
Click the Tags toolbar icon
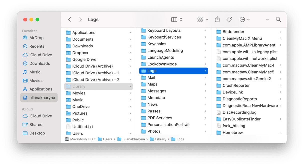[x=229, y=19]
